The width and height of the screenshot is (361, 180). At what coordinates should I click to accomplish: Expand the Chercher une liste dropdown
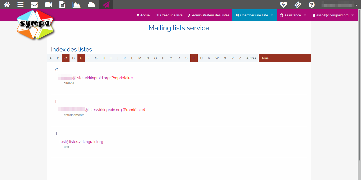point(254,15)
